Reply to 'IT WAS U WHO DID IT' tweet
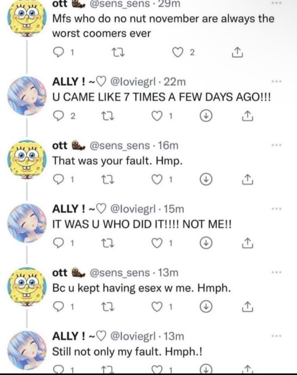297x375 pixels. click(x=58, y=244)
